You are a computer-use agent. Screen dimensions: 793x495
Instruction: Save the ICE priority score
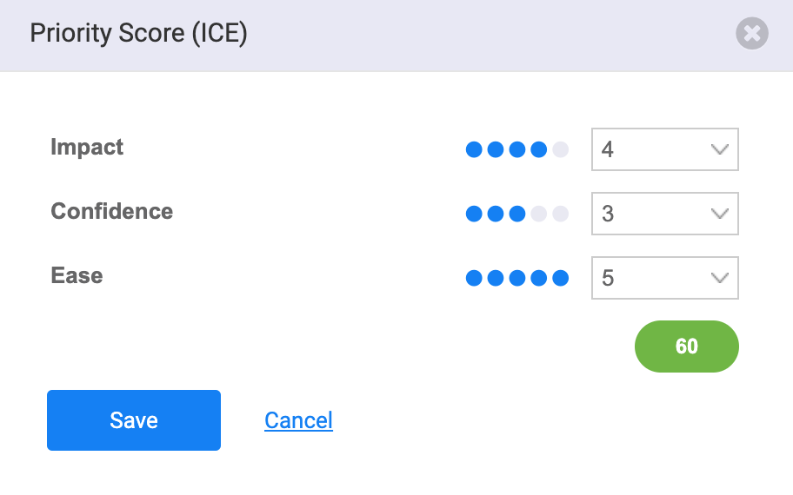pos(134,420)
